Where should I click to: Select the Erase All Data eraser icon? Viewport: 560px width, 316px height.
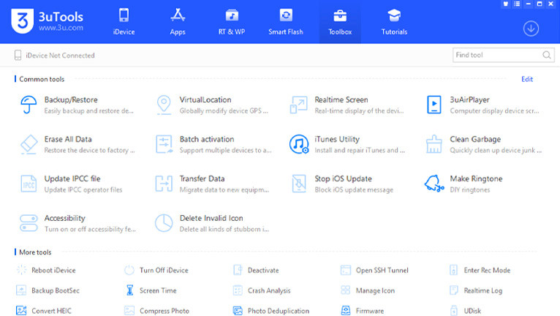click(29, 144)
